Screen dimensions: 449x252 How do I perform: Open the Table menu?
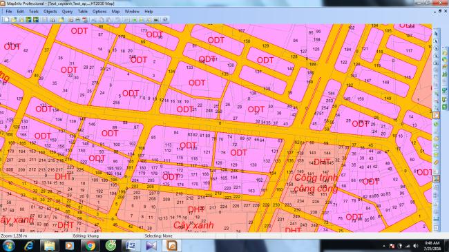pos(82,12)
